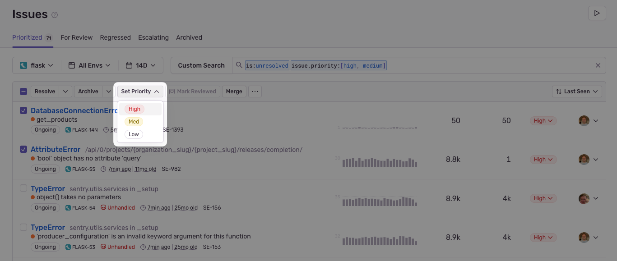Click the Merge button
This screenshot has width=617, height=261.
coord(234,92)
